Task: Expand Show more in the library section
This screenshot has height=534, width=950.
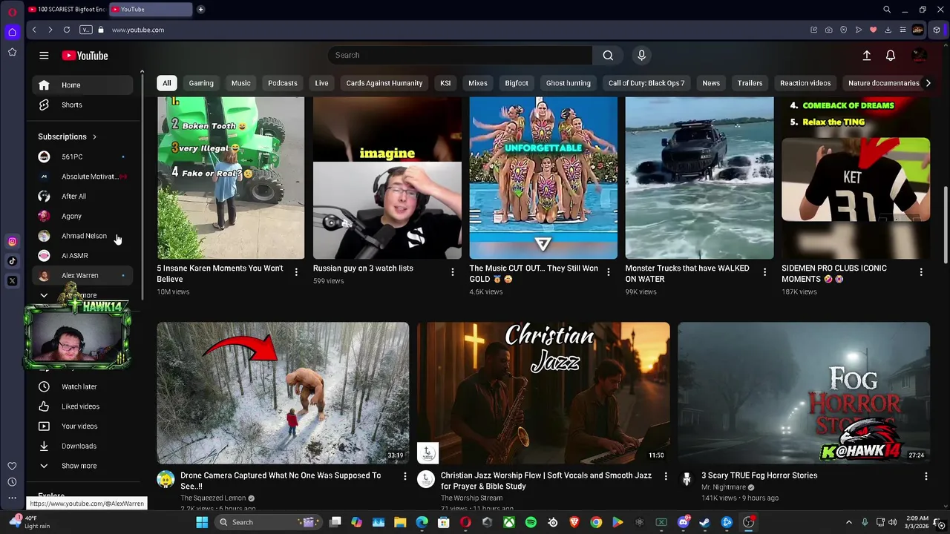Action: 79,466
